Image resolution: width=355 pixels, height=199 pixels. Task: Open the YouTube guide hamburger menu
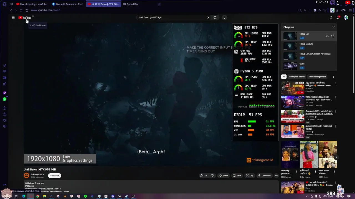click(13, 17)
